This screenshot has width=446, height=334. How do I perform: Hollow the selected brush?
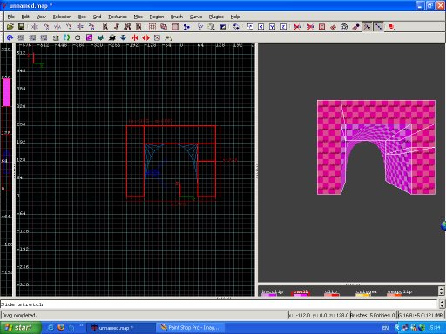point(175,27)
